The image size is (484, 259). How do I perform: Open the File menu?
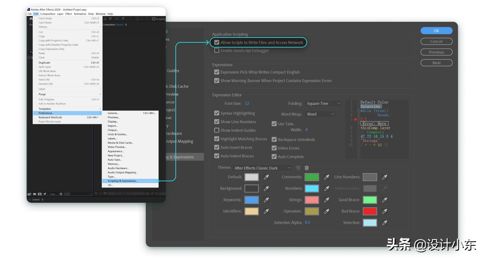click(x=30, y=14)
